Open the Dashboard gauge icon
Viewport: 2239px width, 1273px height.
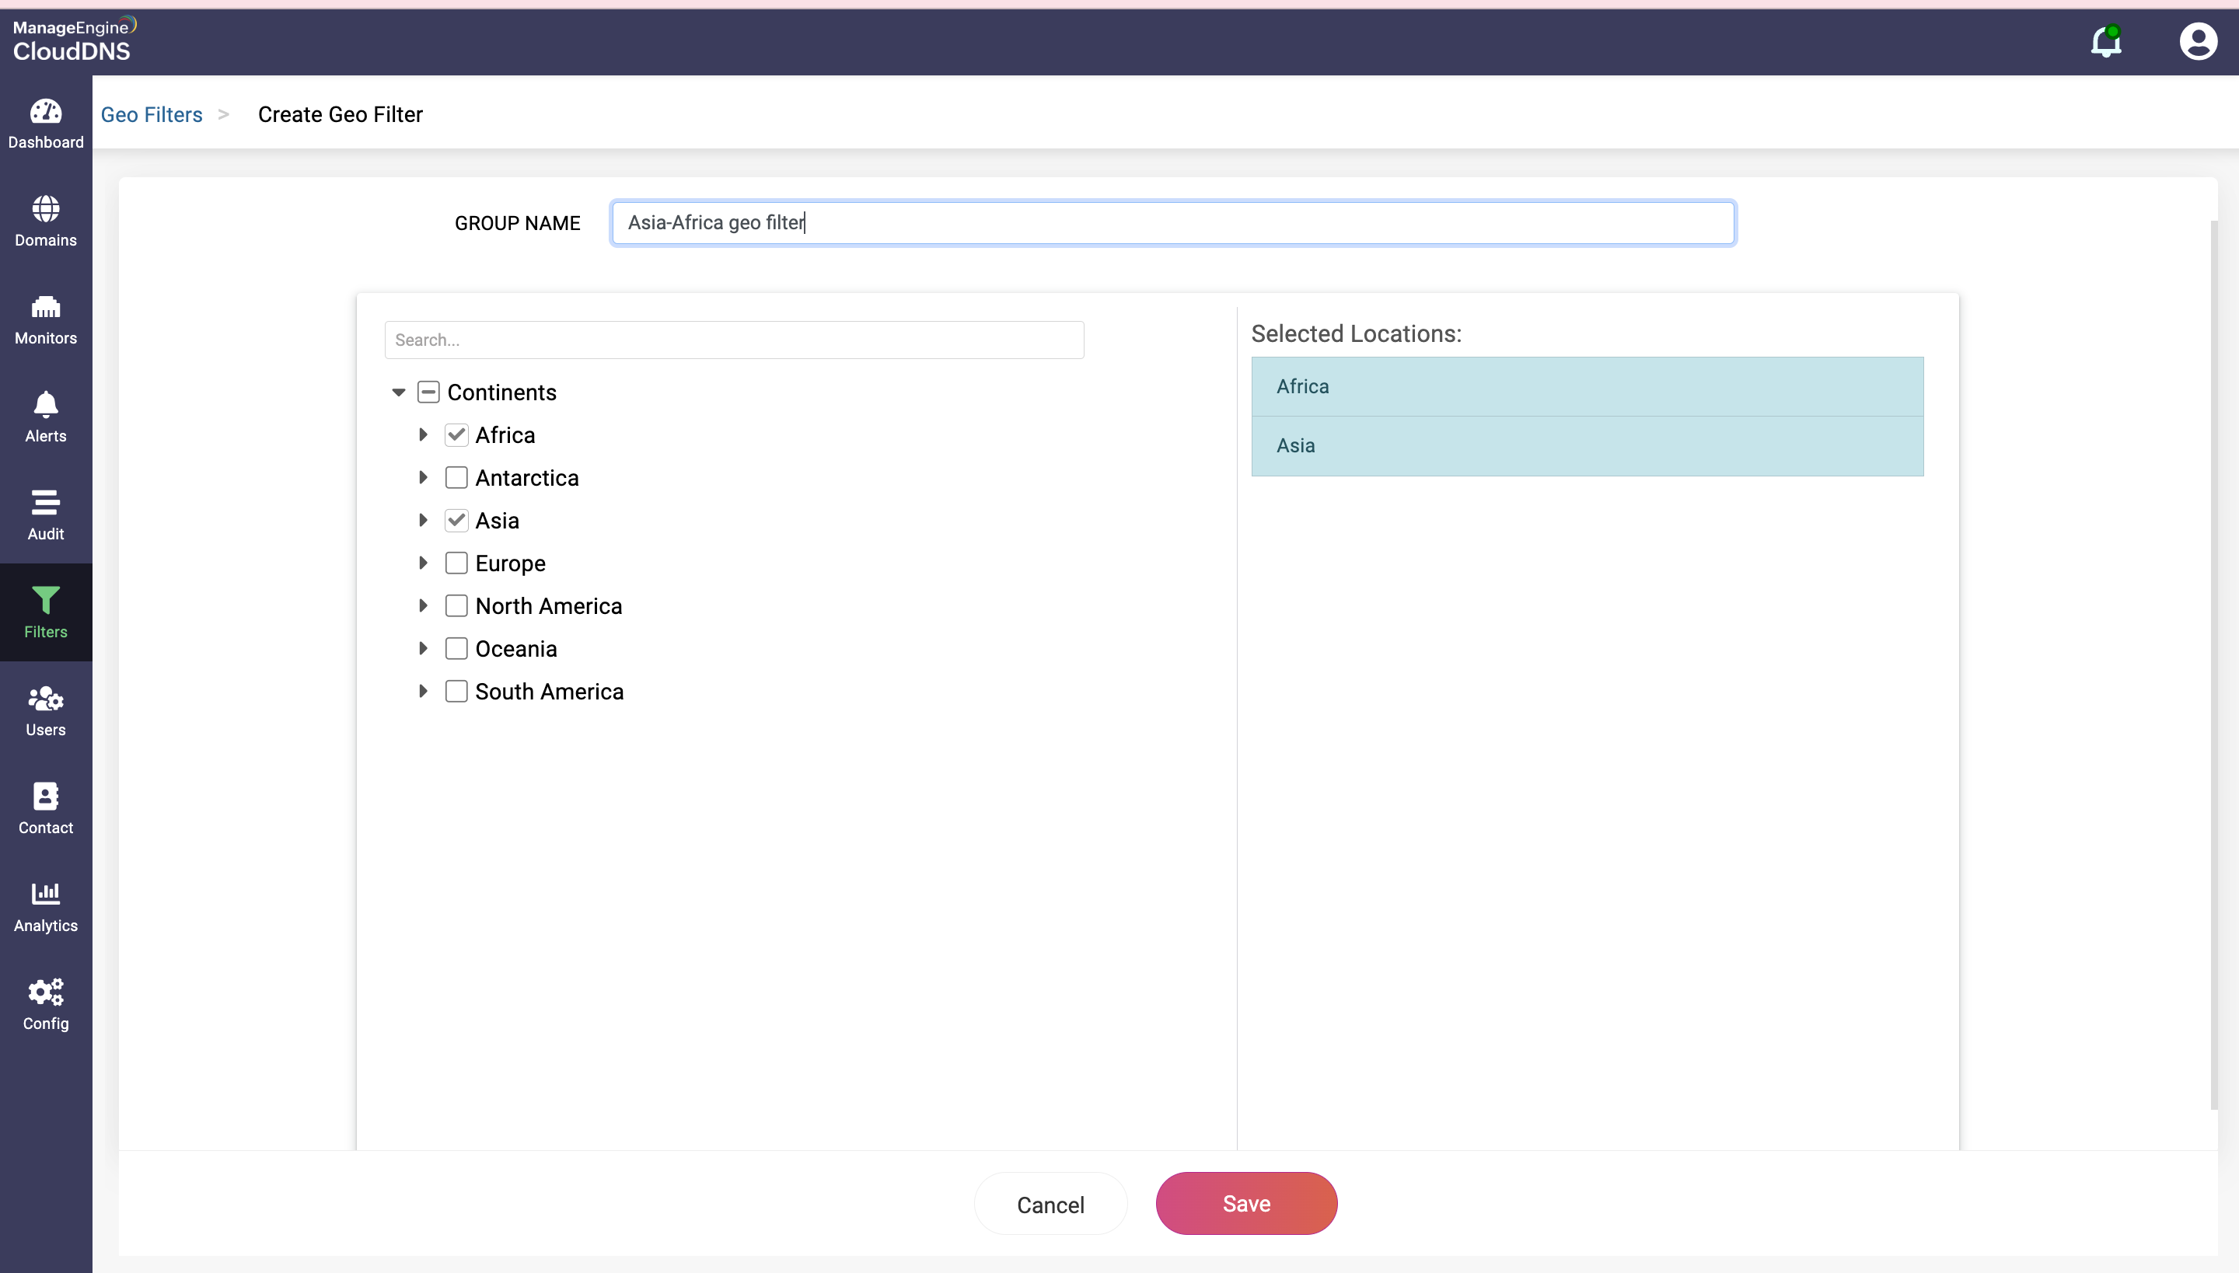click(x=45, y=112)
